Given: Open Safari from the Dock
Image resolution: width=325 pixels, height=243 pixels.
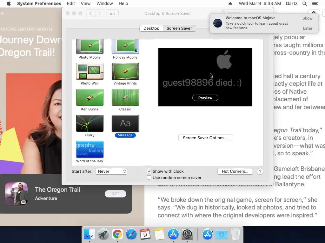Looking at the screenshot, I should tap(131, 234).
